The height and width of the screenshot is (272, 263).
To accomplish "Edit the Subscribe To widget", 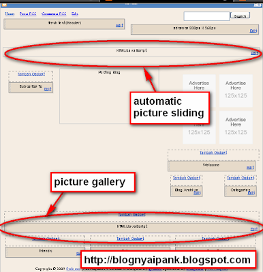I will point(48,89).
